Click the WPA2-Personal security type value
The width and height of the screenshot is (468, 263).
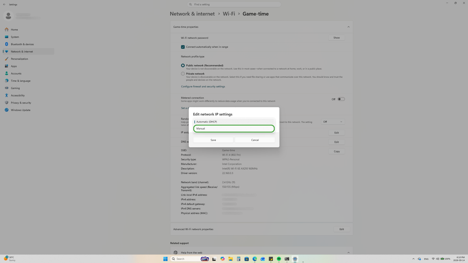[231, 159]
